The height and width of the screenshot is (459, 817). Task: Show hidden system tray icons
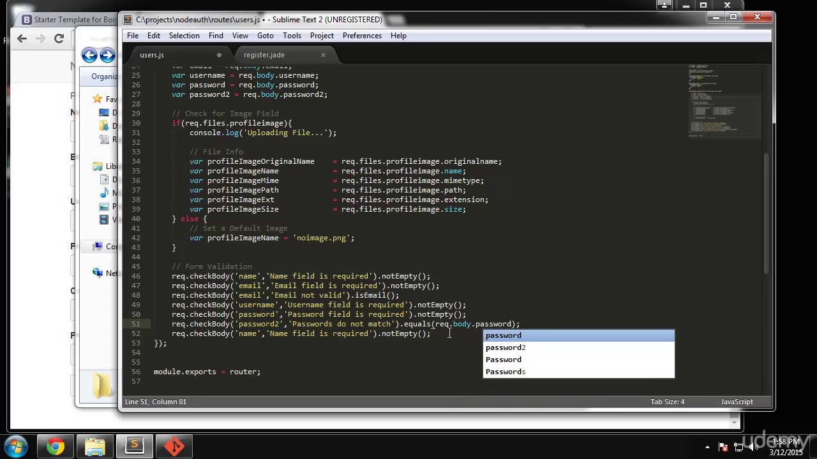tap(707, 447)
